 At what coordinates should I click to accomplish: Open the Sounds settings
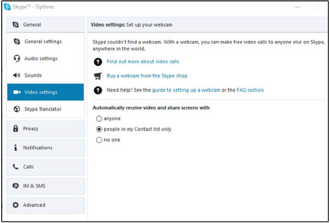[x=45, y=75]
